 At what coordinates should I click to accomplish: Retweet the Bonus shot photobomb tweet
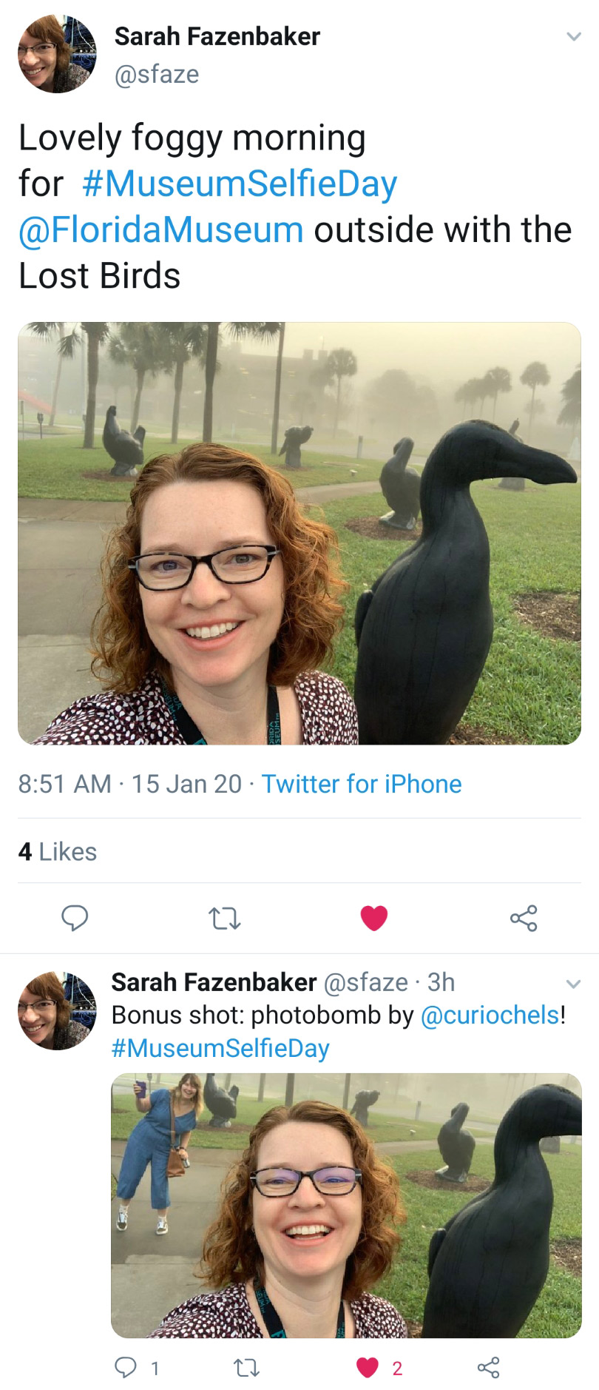click(x=246, y=1368)
